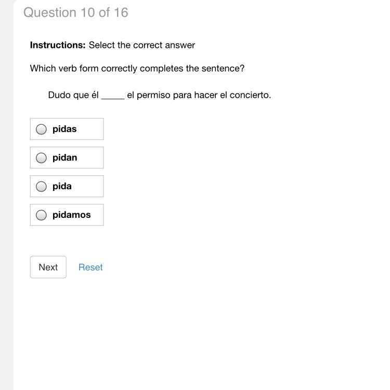Click the Next button
This screenshot has width=390, height=390.
48,267
